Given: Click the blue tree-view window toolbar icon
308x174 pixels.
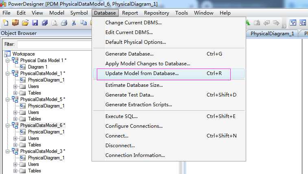Looking at the screenshot, I should point(293,23).
